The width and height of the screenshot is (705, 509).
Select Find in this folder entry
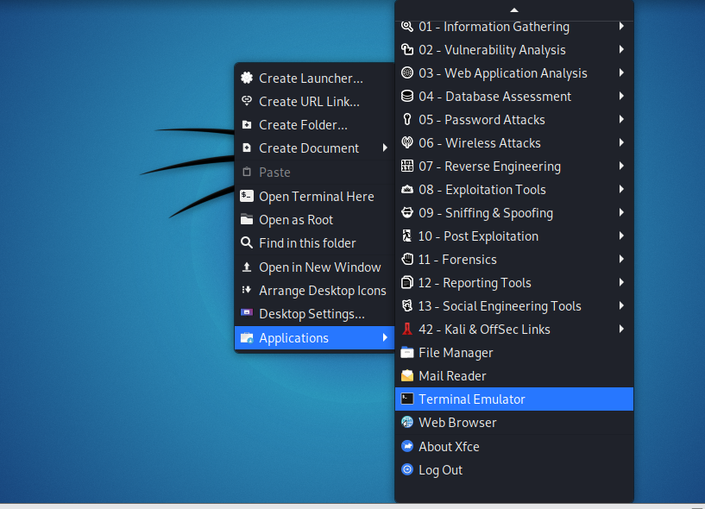314,242
